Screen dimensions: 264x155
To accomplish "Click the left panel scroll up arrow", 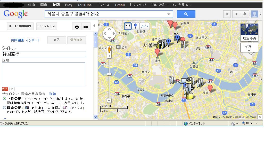I will click(95, 34).
